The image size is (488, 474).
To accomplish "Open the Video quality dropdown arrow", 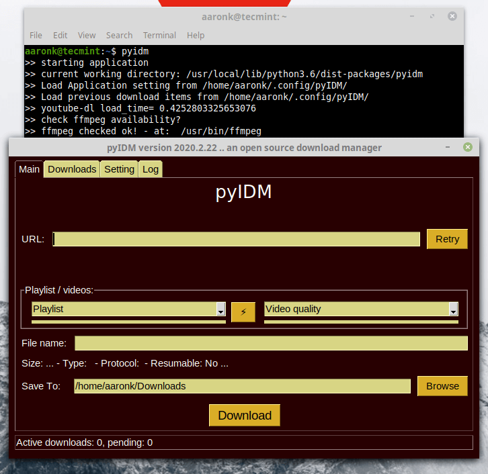I will (x=453, y=309).
